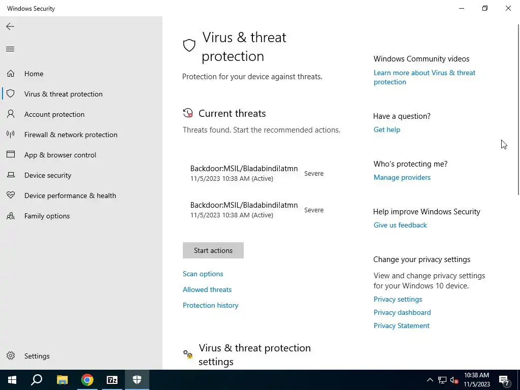520x390 pixels.
Task: Click the Device security laptop icon
Action: click(x=11, y=175)
